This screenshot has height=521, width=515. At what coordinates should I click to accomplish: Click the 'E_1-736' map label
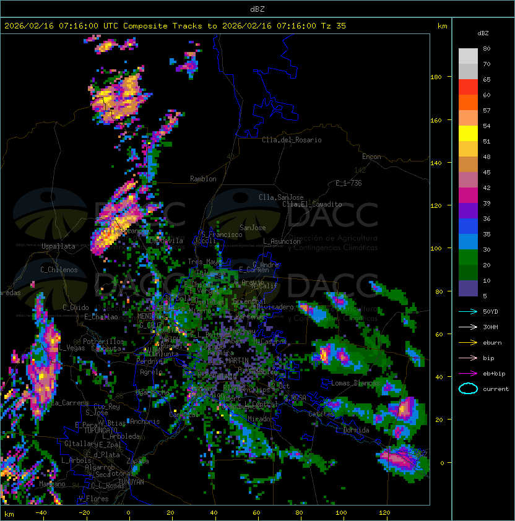click(x=348, y=183)
